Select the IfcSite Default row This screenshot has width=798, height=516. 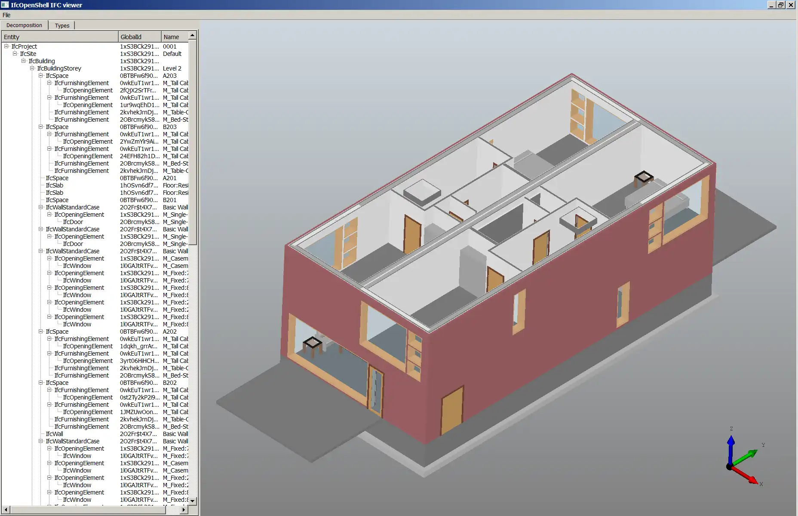pyautogui.click(x=95, y=54)
